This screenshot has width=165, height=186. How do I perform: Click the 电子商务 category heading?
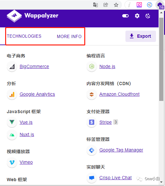click(16, 56)
